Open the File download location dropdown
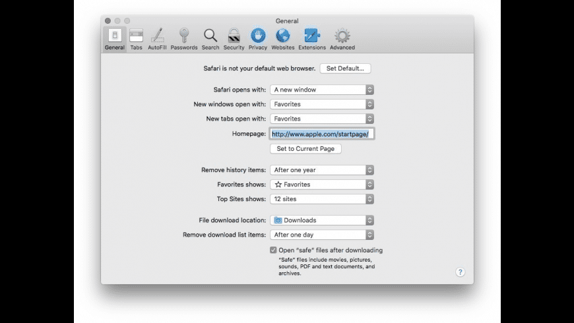 click(x=322, y=220)
